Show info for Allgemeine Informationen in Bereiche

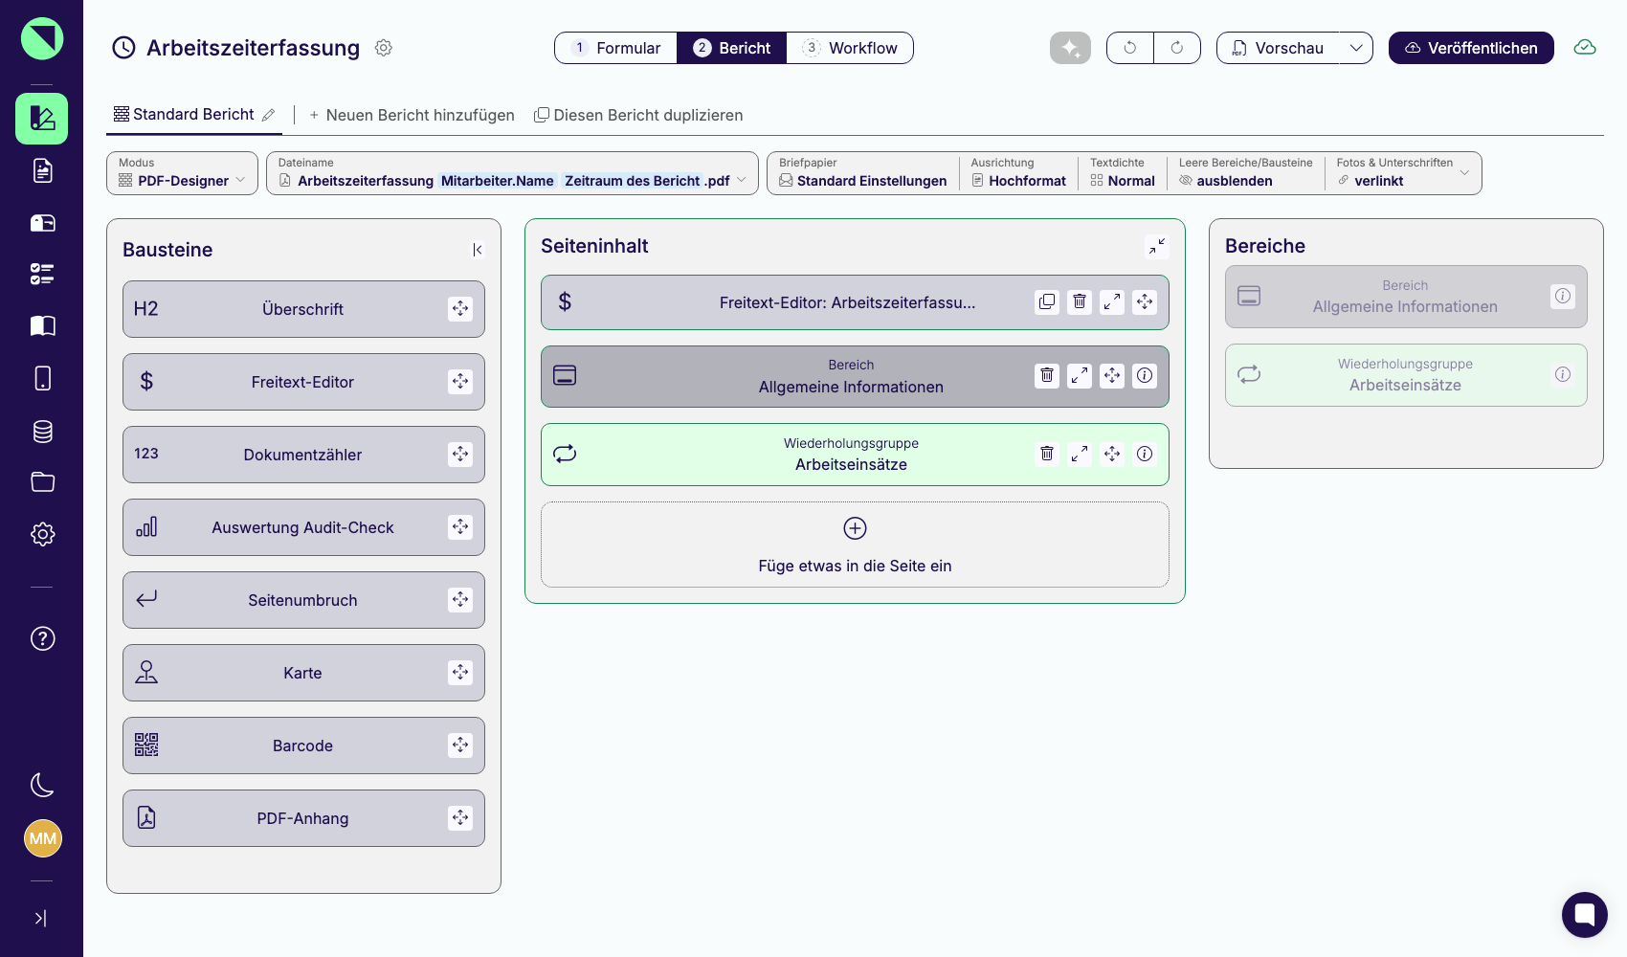pyautogui.click(x=1563, y=297)
